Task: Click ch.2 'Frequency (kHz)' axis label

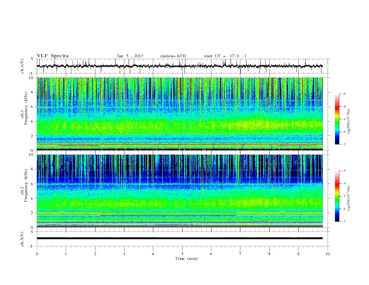Action: tap(26, 185)
